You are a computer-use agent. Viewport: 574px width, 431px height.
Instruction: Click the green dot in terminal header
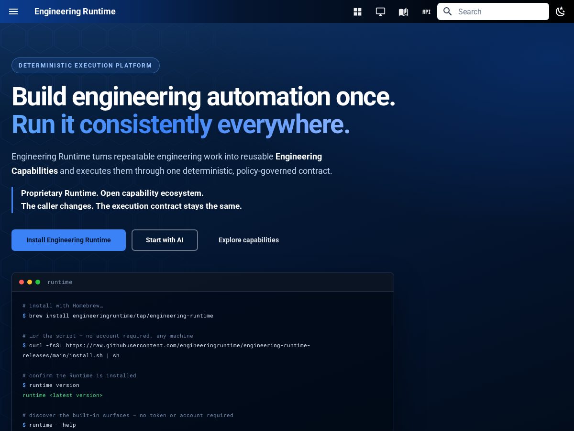[x=38, y=282]
